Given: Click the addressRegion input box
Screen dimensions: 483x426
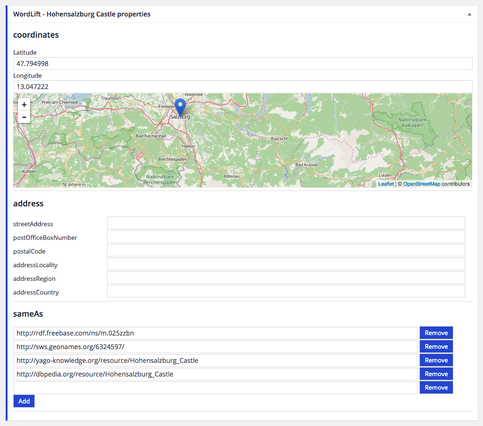Looking at the screenshot, I should 286,278.
